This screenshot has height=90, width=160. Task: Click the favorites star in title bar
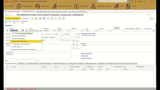135,1
